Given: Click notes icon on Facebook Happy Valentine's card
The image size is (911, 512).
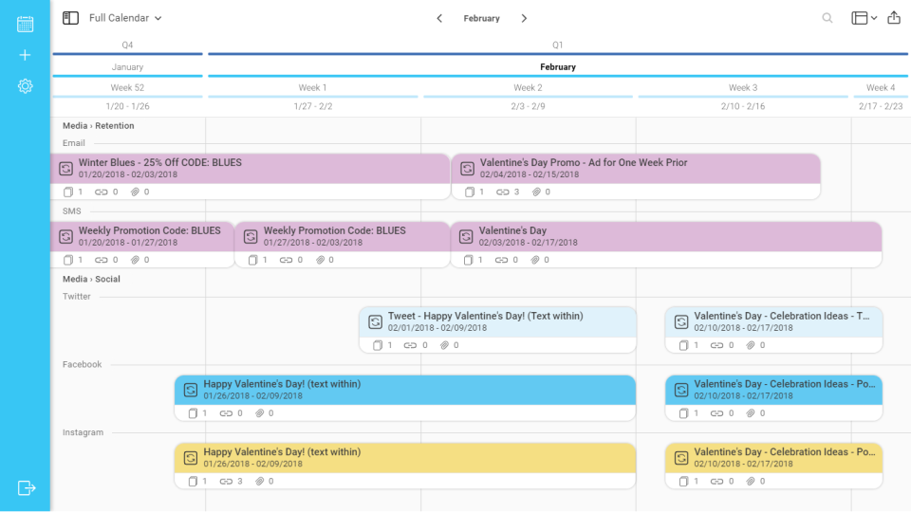Looking at the screenshot, I should pyautogui.click(x=193, y=413).
